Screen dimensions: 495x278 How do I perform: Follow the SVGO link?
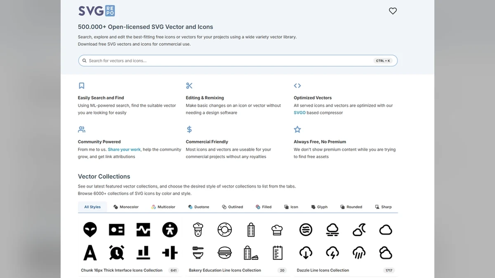(x=299, y=112)
